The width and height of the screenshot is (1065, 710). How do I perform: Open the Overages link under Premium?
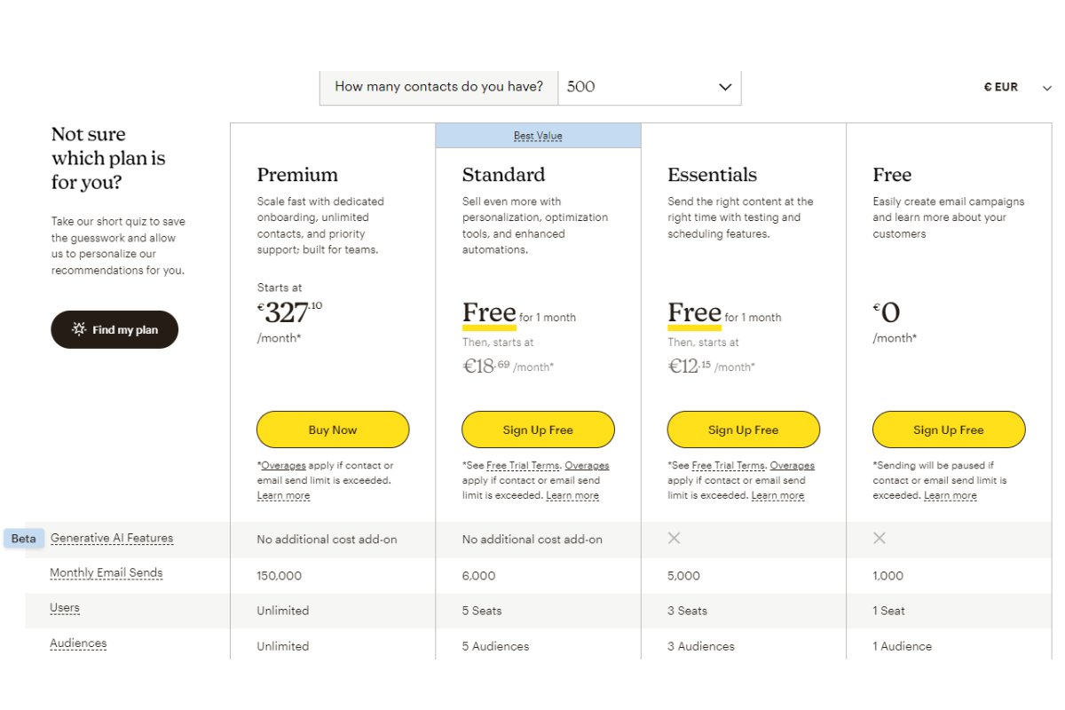(284, 465)
